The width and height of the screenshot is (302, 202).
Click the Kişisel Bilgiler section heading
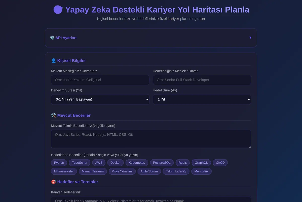point(71,61)
